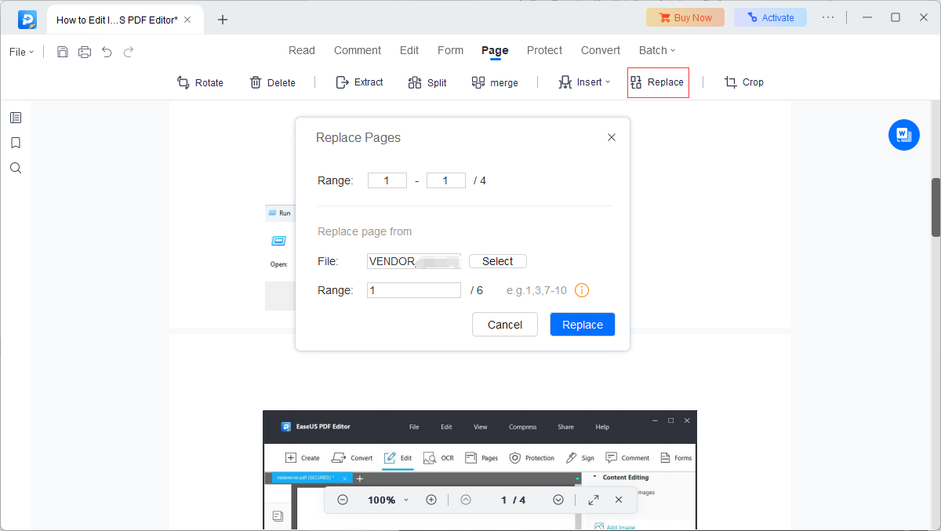This screenshot has height=531, width=941.
Task: Click the Save icon
Action: (x=63, y=52)
